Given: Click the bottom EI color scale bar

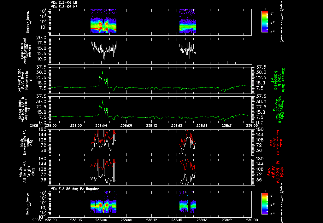Looking at the screenshot, I should [x=265, y=204].
